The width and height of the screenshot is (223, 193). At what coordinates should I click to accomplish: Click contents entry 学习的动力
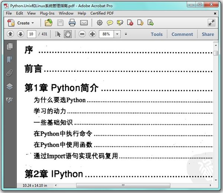click(x=50, y=111)
